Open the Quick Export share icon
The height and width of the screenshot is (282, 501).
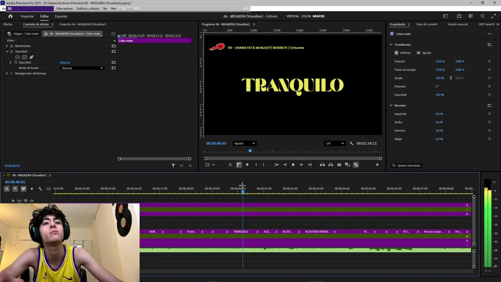(x=459, y=16)
